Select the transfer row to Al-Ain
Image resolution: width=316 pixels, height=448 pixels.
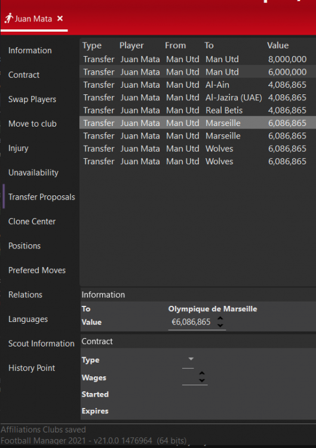(198, 85)
